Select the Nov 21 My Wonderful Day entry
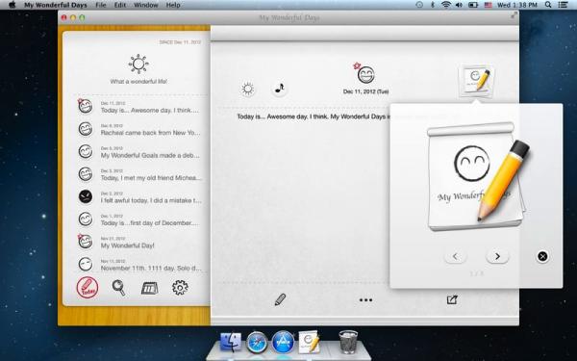 [139, 242]
